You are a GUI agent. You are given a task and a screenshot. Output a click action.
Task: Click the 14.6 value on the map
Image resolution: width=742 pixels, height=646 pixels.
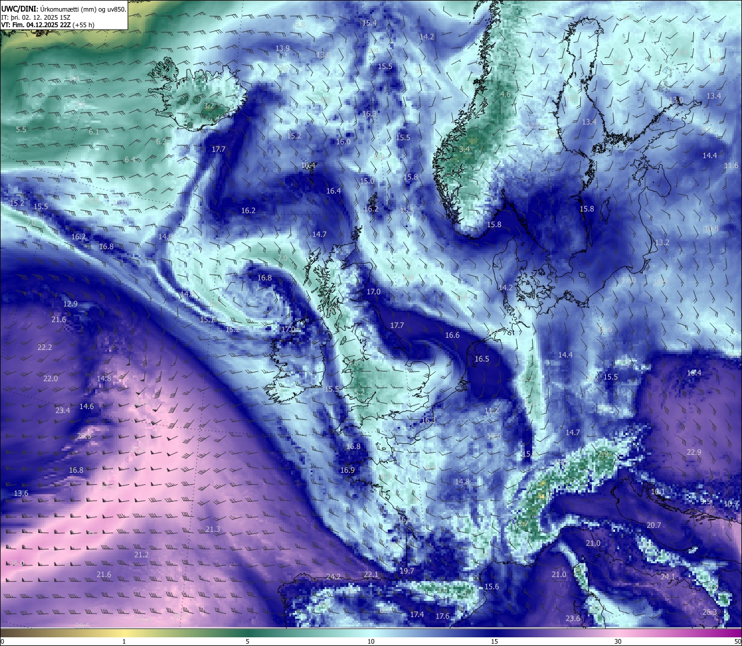coord(86,406)
